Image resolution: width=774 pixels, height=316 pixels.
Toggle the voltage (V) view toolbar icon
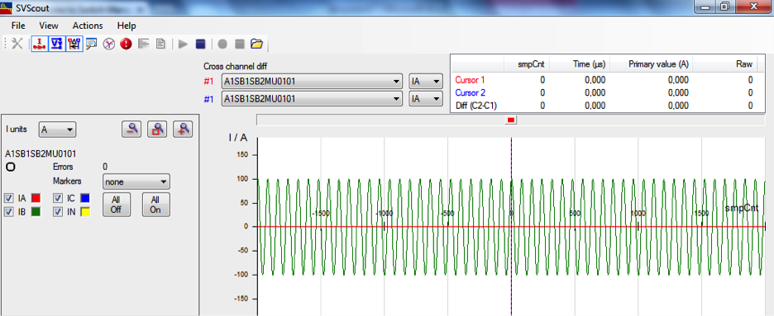pyautogui.click(x=57, y=44)
